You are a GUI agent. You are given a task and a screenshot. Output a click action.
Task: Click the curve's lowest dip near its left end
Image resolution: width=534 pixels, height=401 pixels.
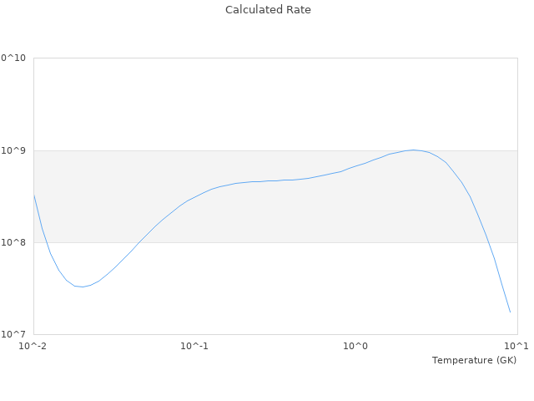82,287
